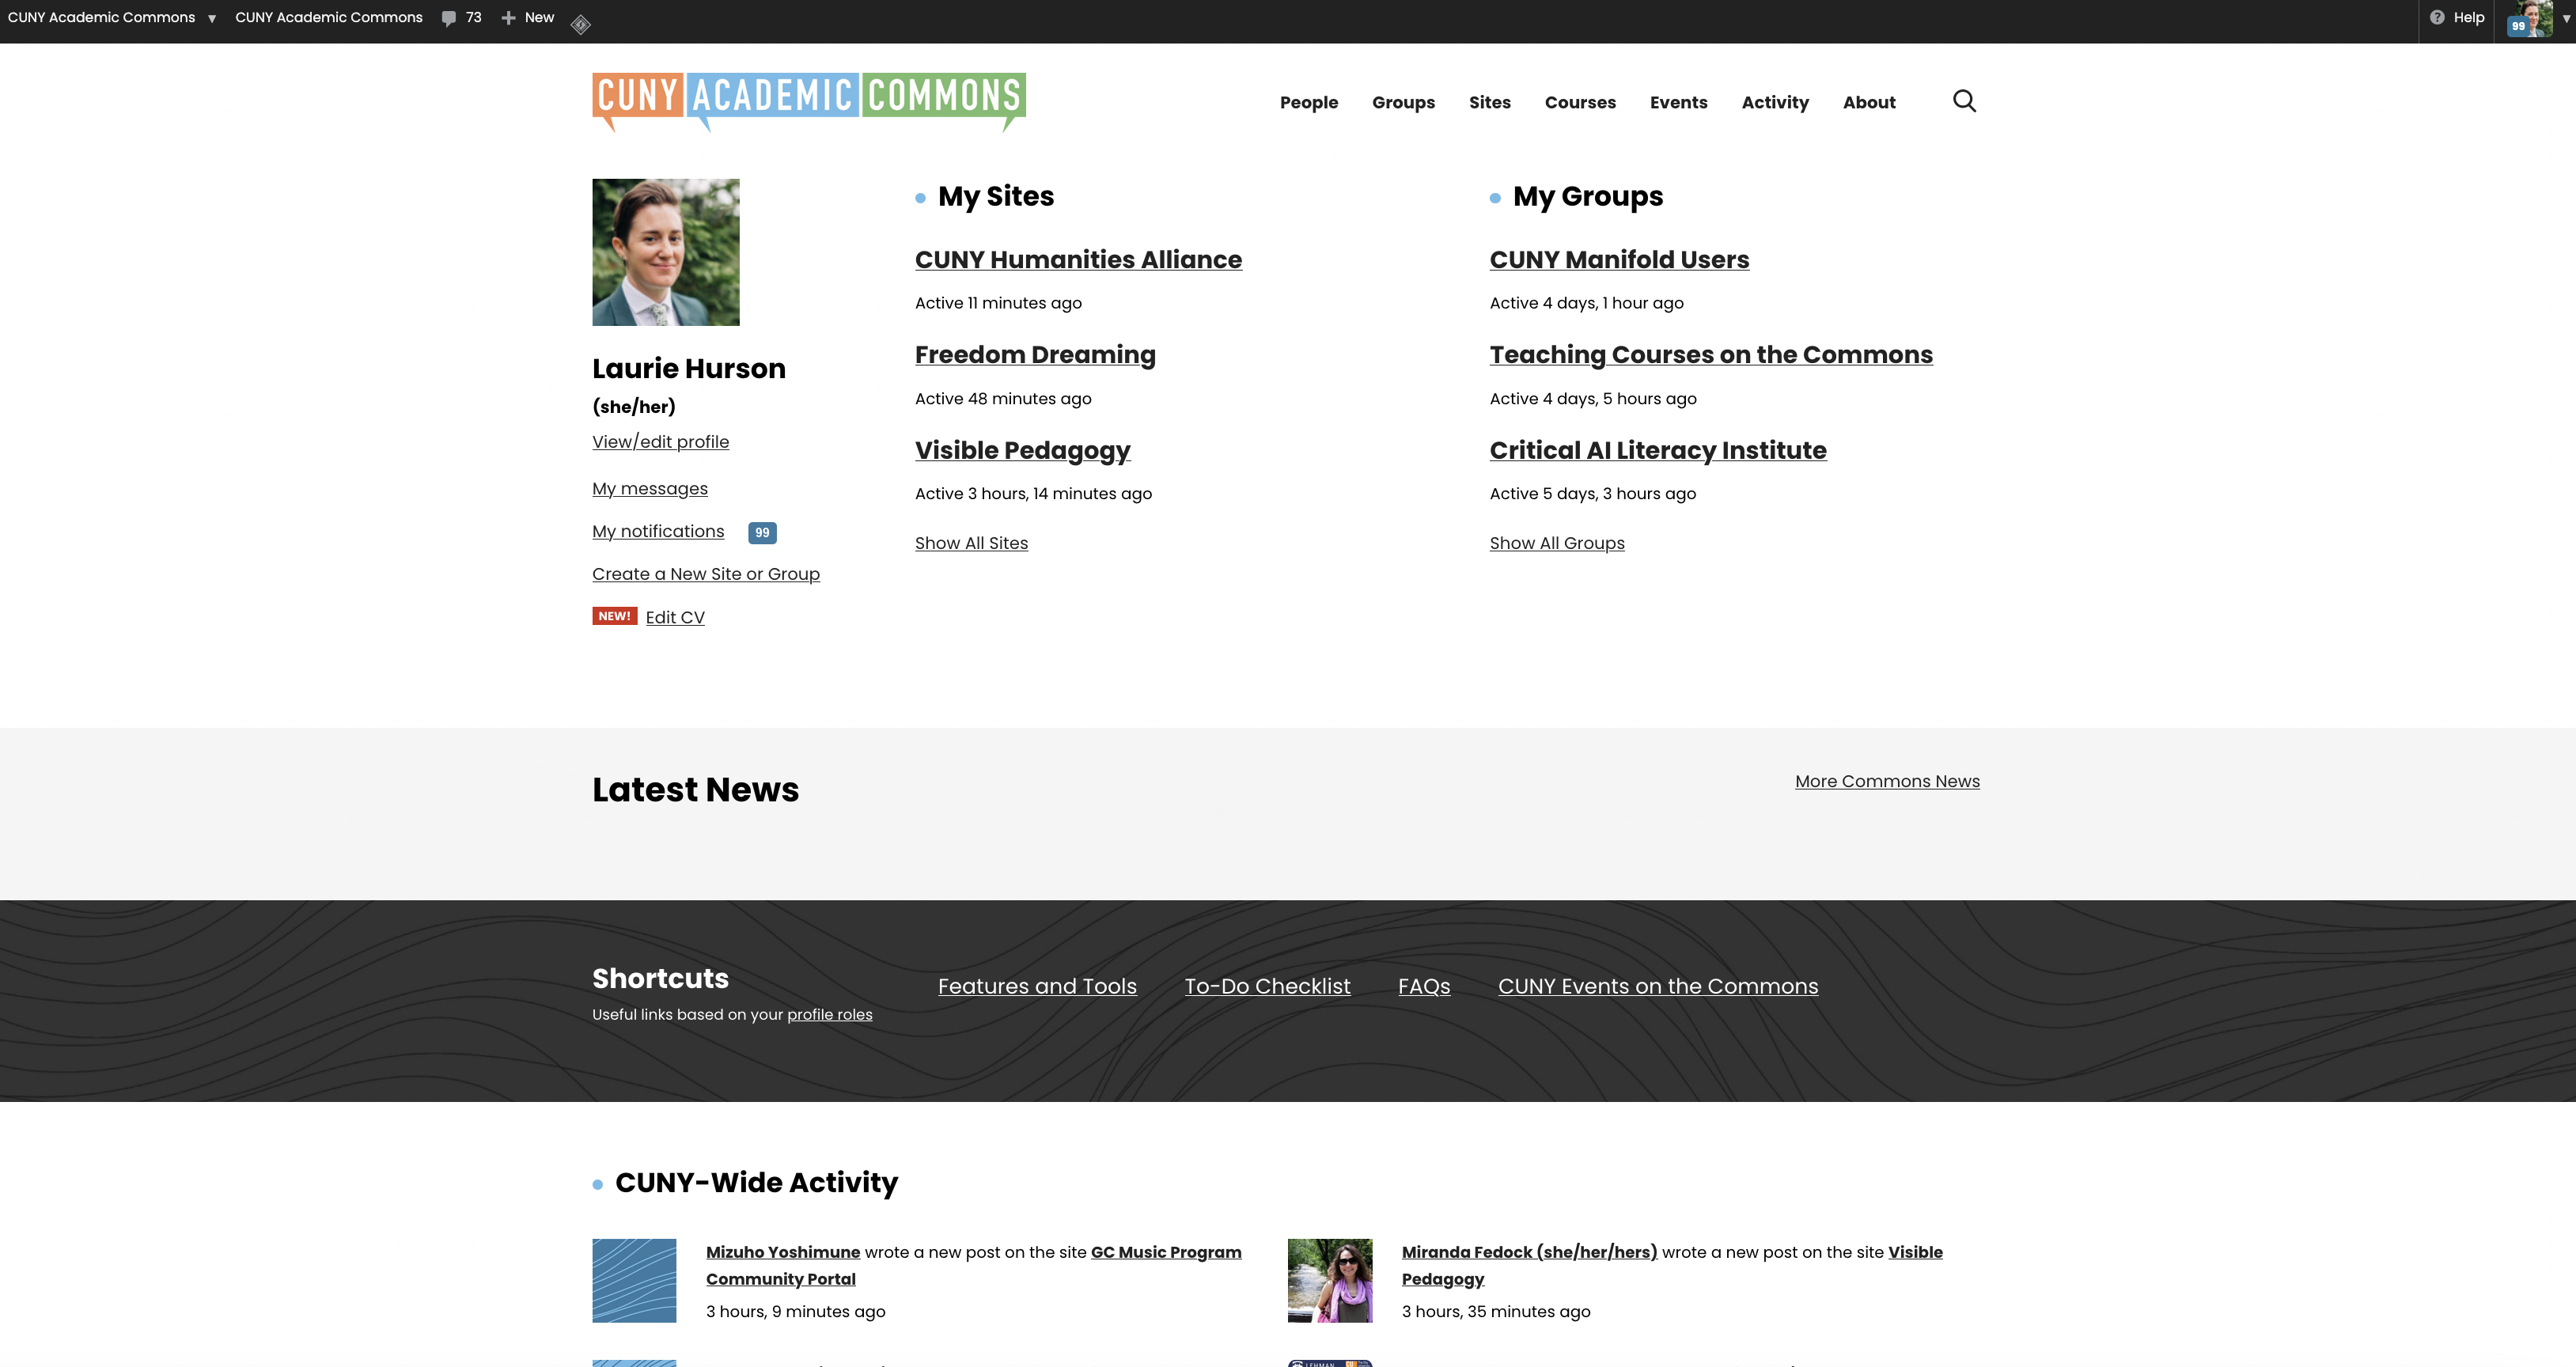Click second CUNY Academic Commons admin bar link

329,18
